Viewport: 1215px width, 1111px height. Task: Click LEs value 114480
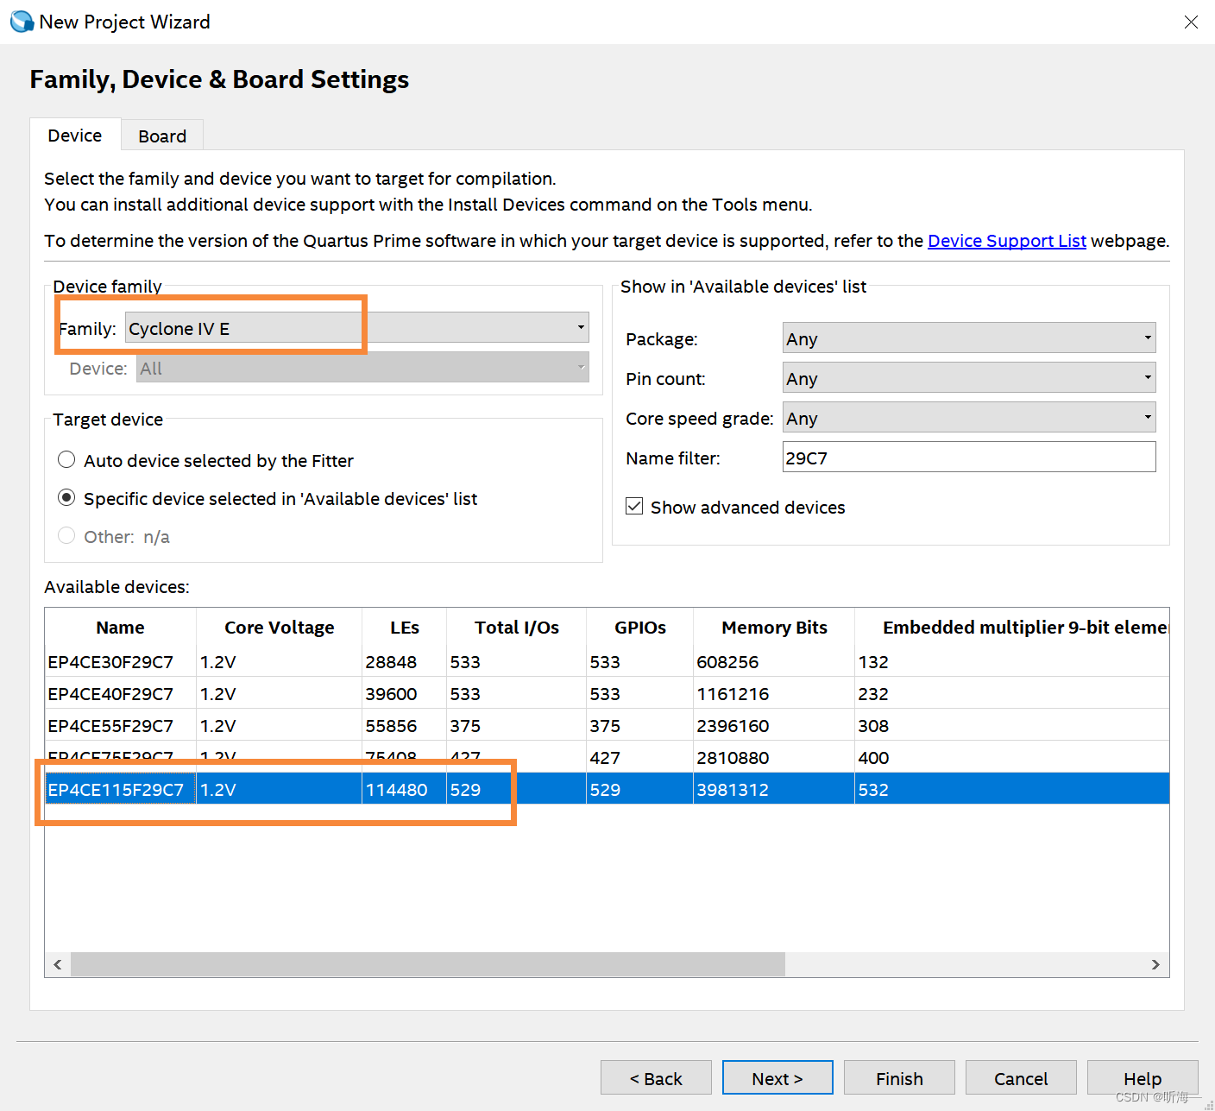pos(396,790)
